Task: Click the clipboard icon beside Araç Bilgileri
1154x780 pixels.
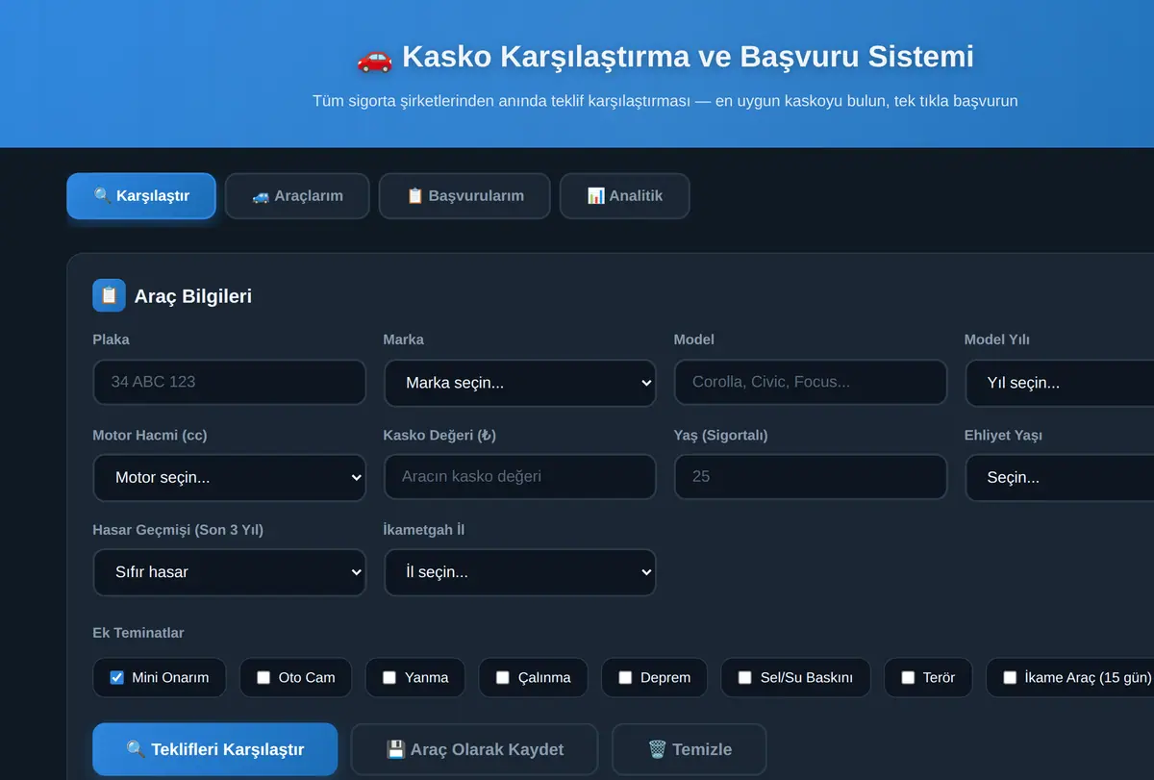Action: (109, 295)
